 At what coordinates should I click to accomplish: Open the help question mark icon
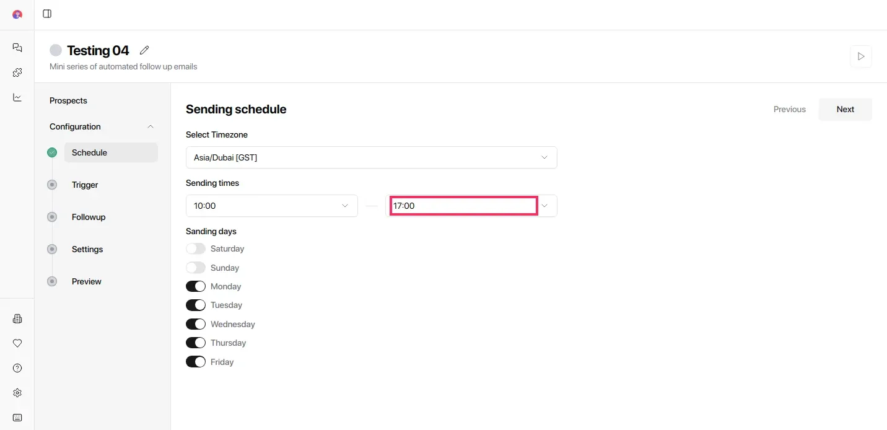[x=17, y=368]
